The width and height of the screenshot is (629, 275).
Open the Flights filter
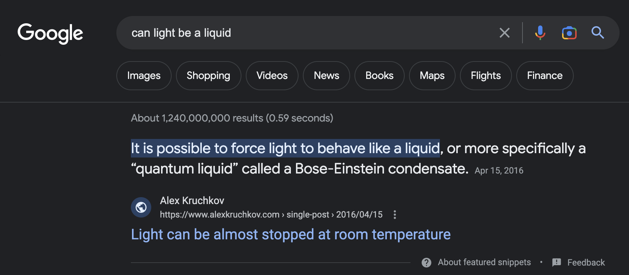coord(485,76)
